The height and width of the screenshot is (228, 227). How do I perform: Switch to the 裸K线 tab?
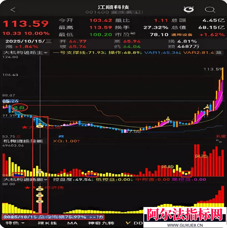[x=47, y=223]
